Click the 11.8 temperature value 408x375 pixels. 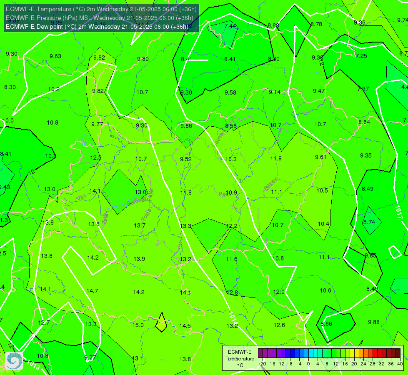pyautogui.click(x=186, y=192)
